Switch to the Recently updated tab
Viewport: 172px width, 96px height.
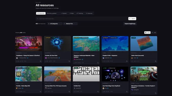(52, 13)
